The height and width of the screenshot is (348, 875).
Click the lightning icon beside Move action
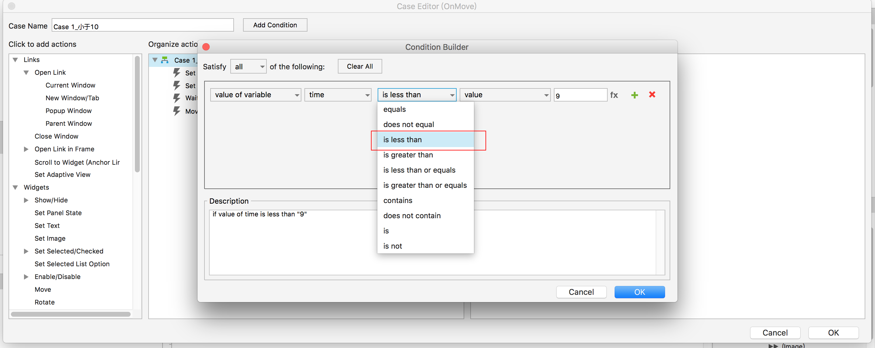[x=177, y=111]
